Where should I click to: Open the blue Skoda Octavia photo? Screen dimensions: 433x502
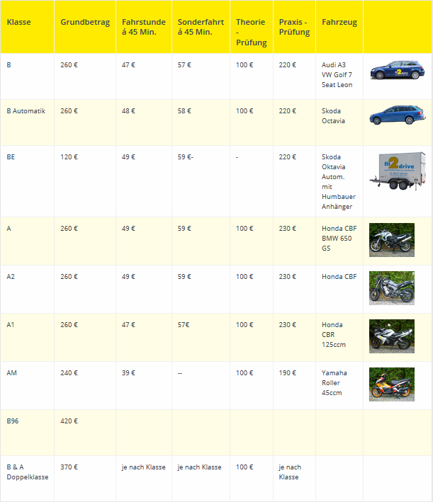pos(398,115)
